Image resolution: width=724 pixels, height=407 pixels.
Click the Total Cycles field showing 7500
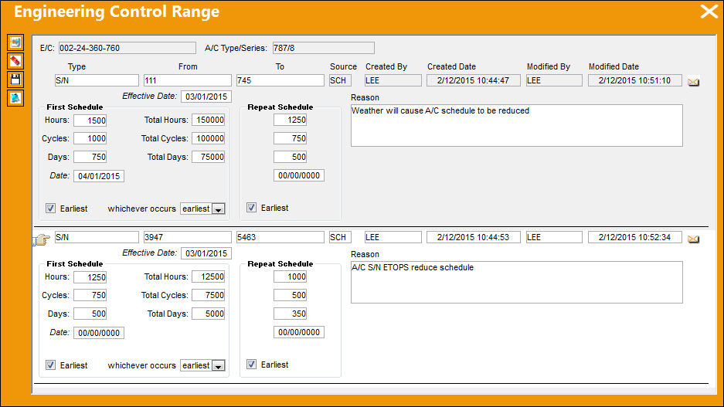(x=209, y=295)
